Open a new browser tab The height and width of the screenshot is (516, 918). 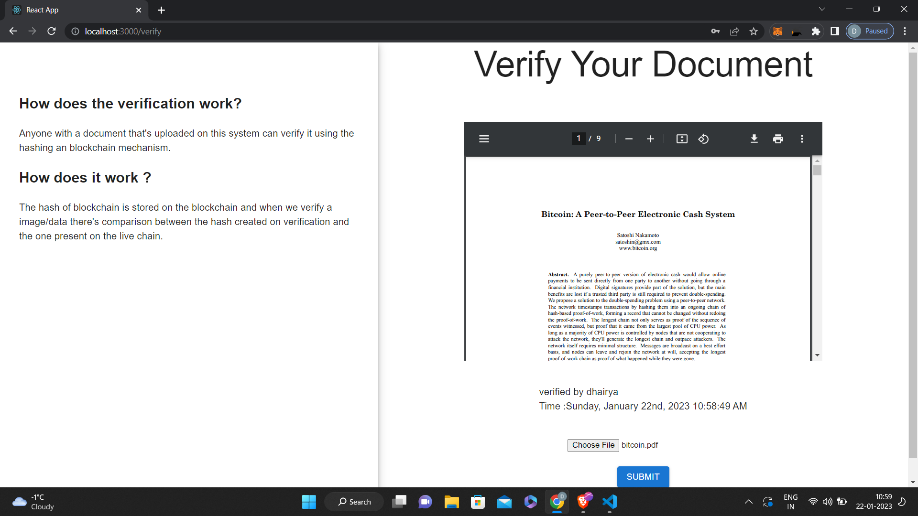click(161, 10)
